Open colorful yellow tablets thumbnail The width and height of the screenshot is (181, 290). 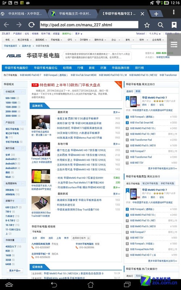click(41, 176)
